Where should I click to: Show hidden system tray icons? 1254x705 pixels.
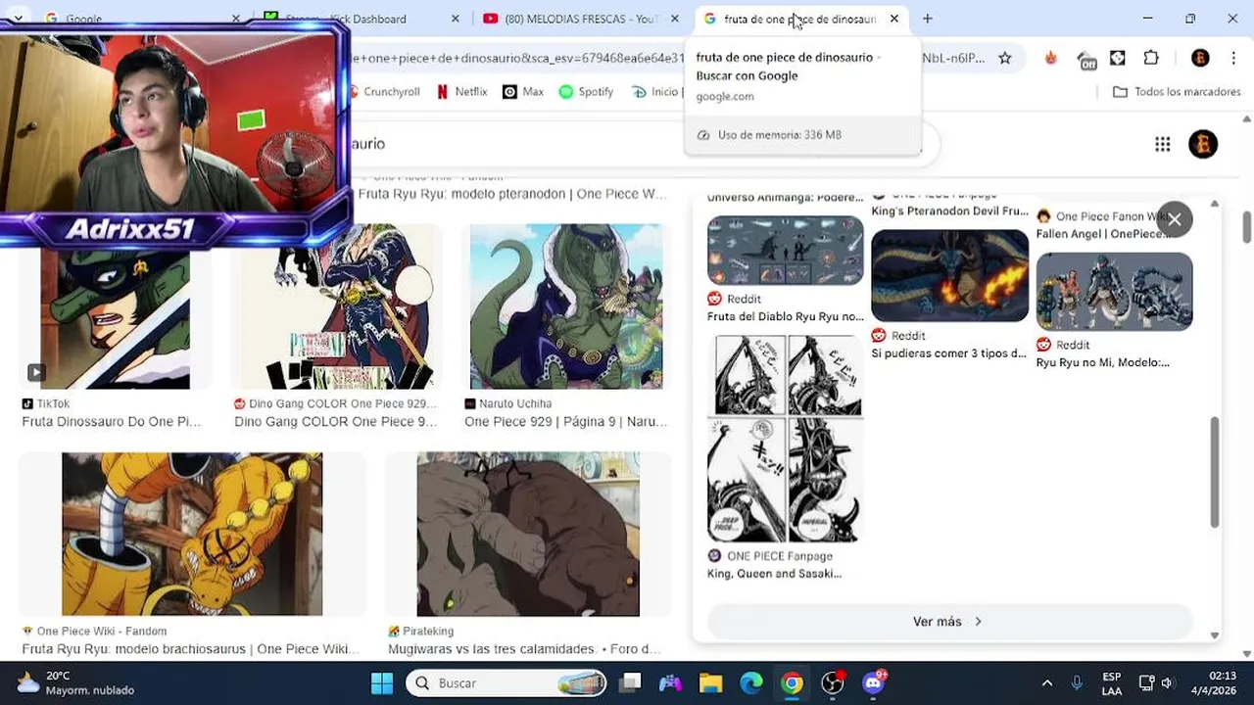pos(1046,682)
